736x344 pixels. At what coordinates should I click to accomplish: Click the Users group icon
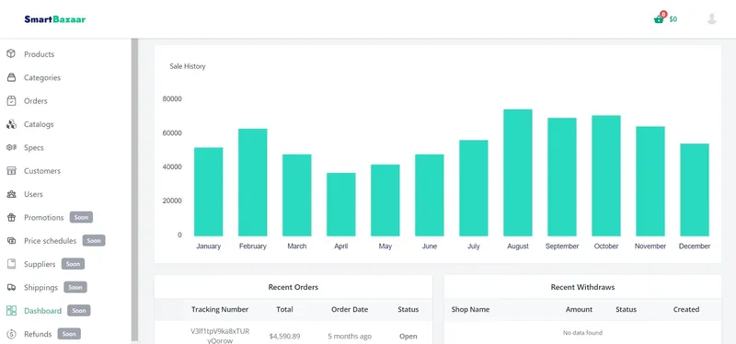pyautogui.click(x=11, y=194)
